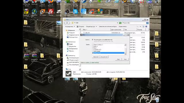This screenshot has height=103, width=184.
Task: Open the blue treble clef music shortcut
Action: click(84, 12)
